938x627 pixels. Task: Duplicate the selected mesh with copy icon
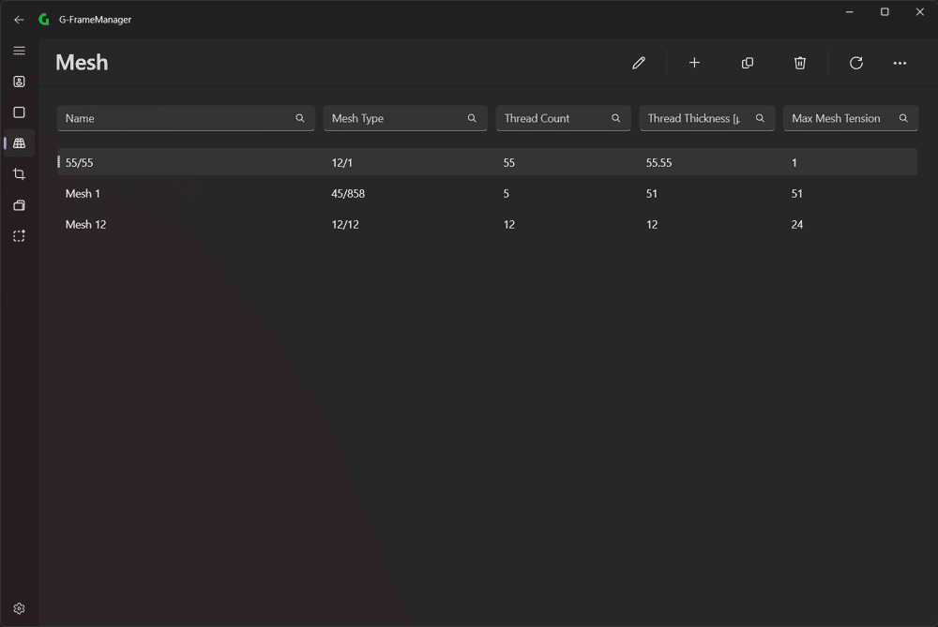click(x=748, y=63)
